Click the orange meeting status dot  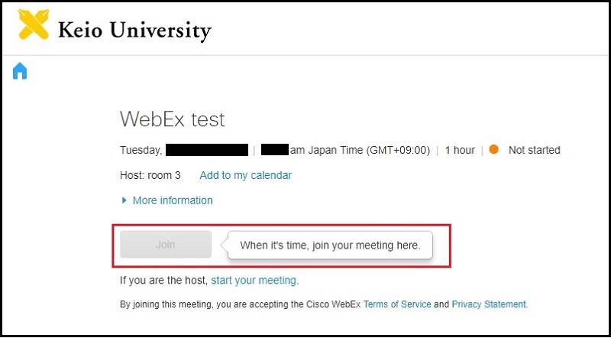(x=493, y=150)
